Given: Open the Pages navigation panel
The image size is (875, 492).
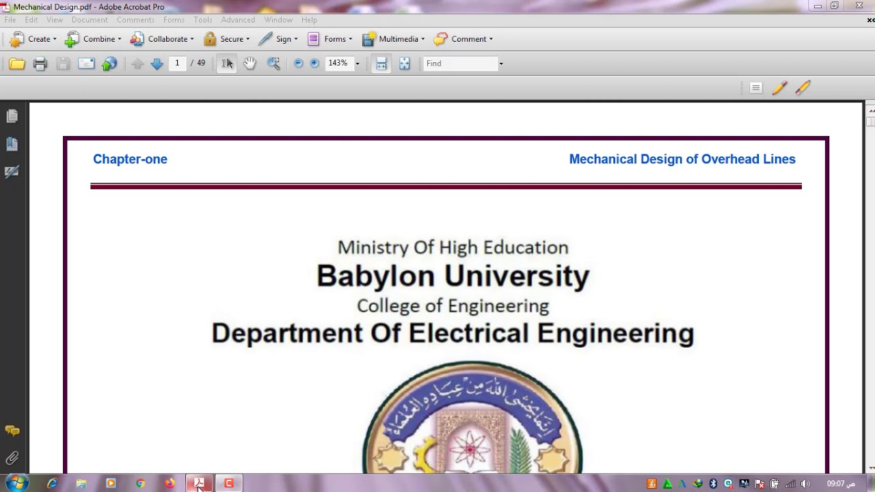Looking at the screenshot, I should pyautogui.click(x=12, y=117).
